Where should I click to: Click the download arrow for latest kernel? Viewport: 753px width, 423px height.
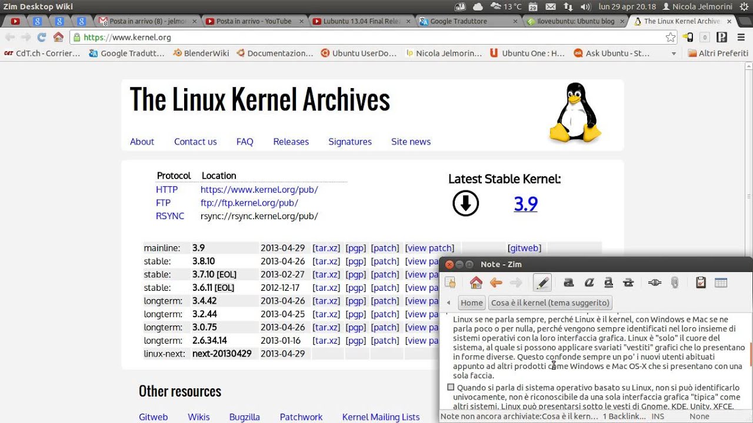465,204
